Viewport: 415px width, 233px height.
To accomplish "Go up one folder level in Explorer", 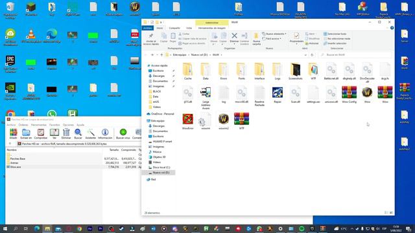I will 161,55.
